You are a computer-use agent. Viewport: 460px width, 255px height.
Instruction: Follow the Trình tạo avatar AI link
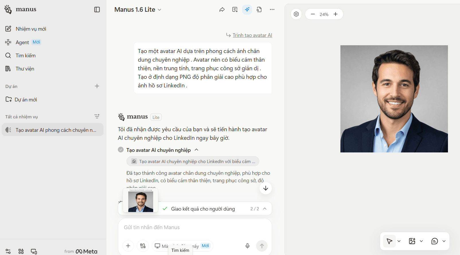(252, 35)
